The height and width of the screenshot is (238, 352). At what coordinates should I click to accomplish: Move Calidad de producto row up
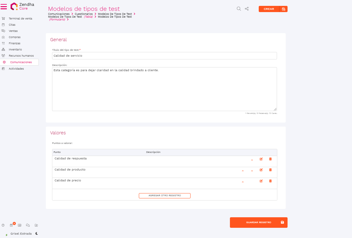click(x=243, y=171)
